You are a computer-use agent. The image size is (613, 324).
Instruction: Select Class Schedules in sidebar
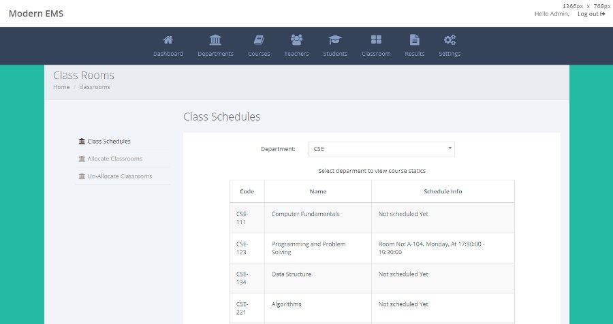105,141
